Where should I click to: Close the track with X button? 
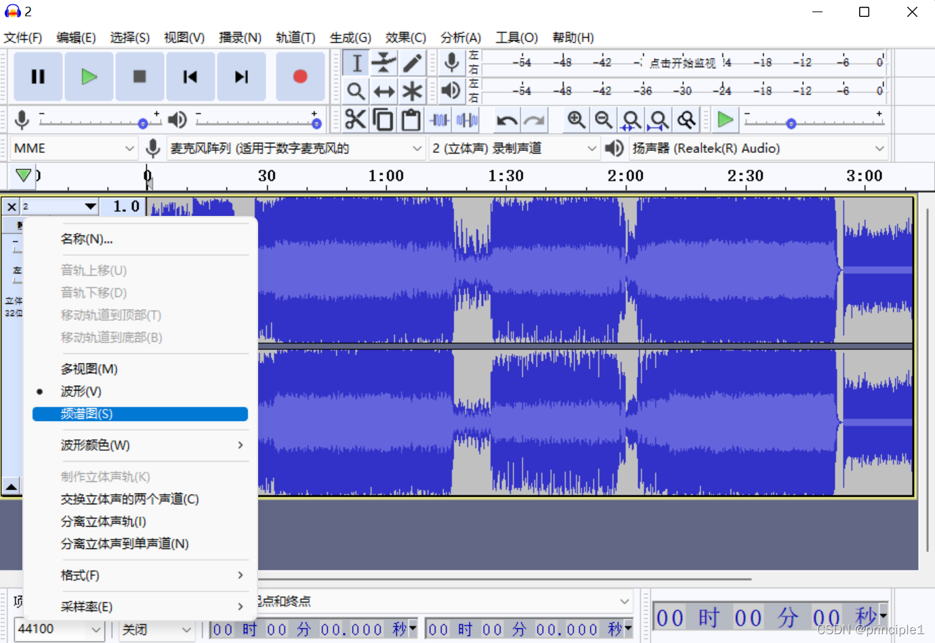pos(12,206)
